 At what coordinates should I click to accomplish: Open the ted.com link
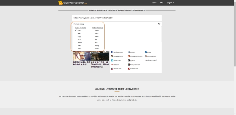tap(116, 65)
